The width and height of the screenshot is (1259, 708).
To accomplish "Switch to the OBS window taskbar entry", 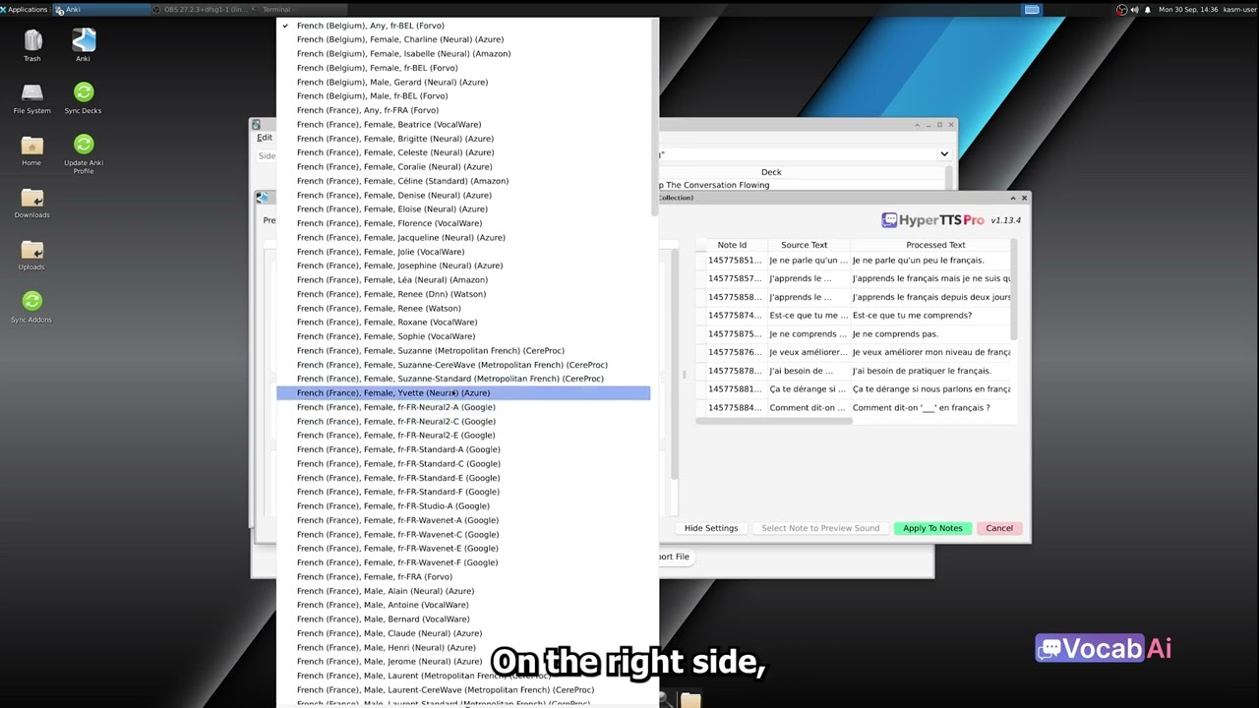I will click(200, 9).
